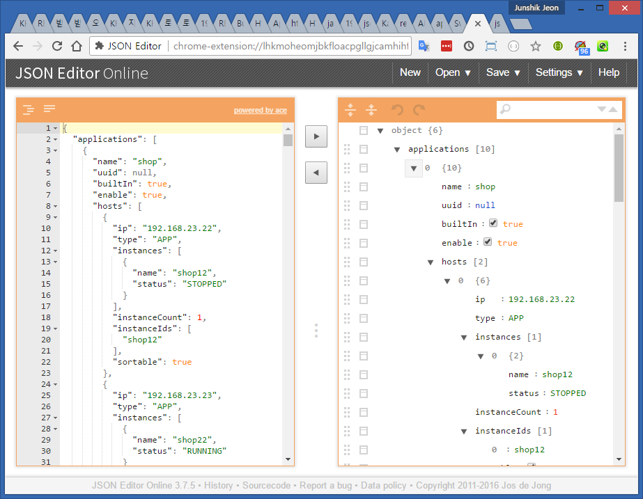Copy tree contents to the left code panel
The image size is (643, 499).
click(316, 173)
